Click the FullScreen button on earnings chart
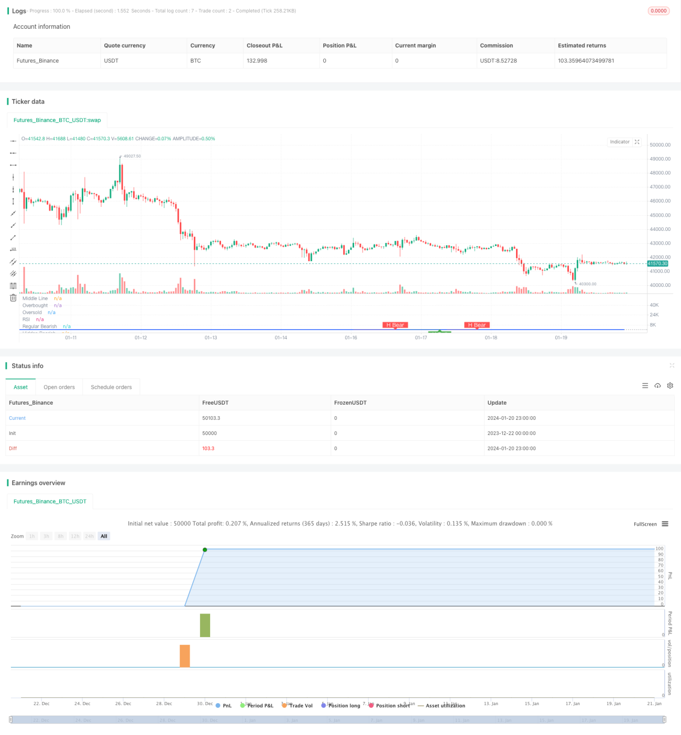Image resolution: width=681 pixels, height=735 pixels. pyautogui.click(x=645, y=524)
